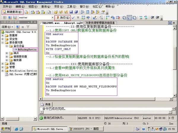Click the Display Estimated Execution Plan icon

[83, 18]
